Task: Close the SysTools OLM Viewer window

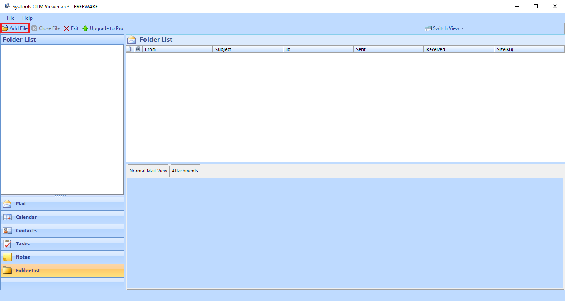Action: (x=555, y=6)
